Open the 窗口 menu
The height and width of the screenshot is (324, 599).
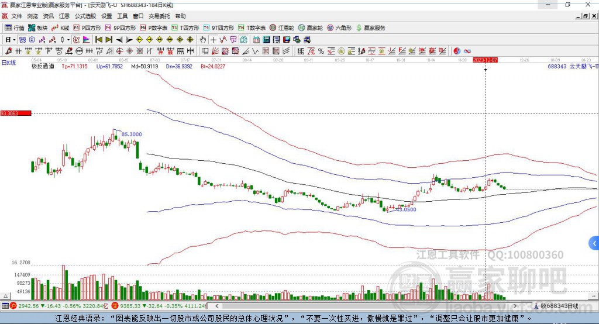click(x=138, y=16)
